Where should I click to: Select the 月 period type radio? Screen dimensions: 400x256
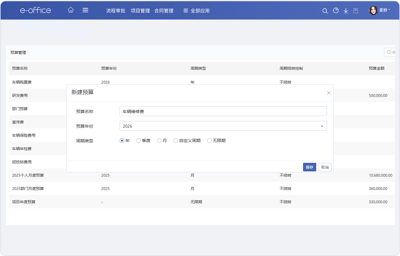point(159,141)
